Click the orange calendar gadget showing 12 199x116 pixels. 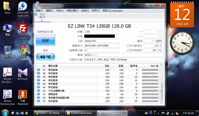pyautogui.click(x=182, y=15)
